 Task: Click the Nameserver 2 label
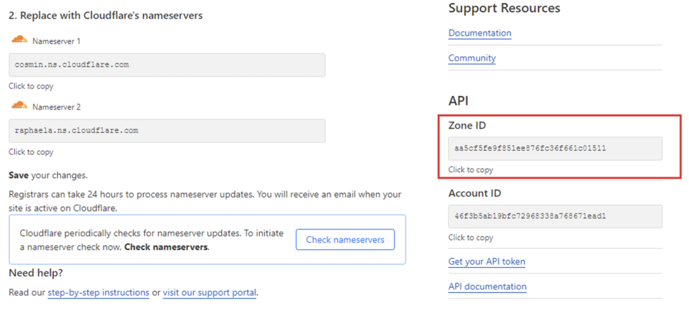(57, 107)
